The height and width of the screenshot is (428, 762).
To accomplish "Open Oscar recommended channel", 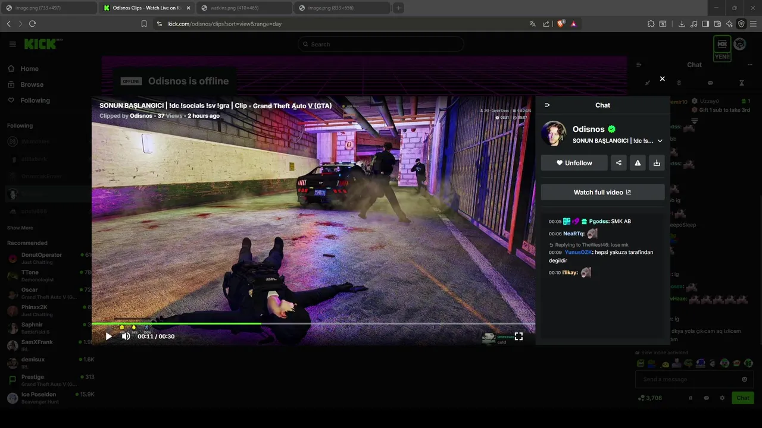I will [x=49, y=293].
